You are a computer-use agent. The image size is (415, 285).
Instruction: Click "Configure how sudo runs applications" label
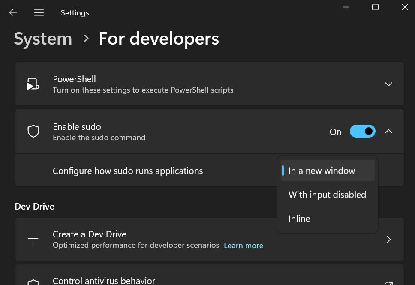128,171
